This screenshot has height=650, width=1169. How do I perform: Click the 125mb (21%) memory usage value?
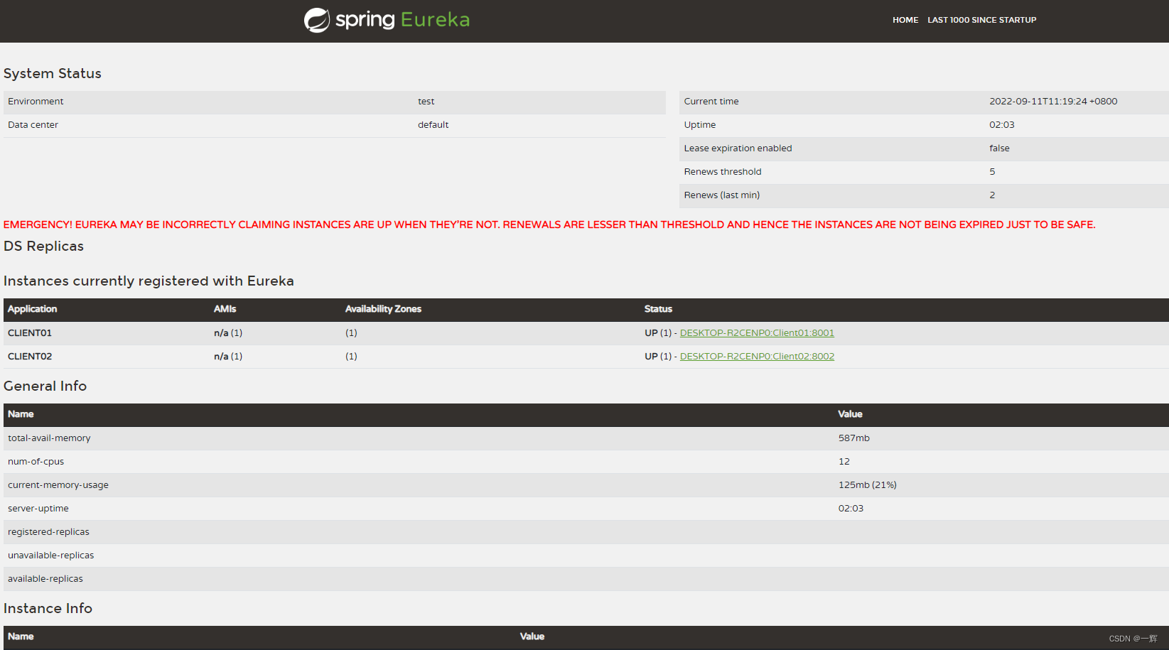click(x=868, y=485)
